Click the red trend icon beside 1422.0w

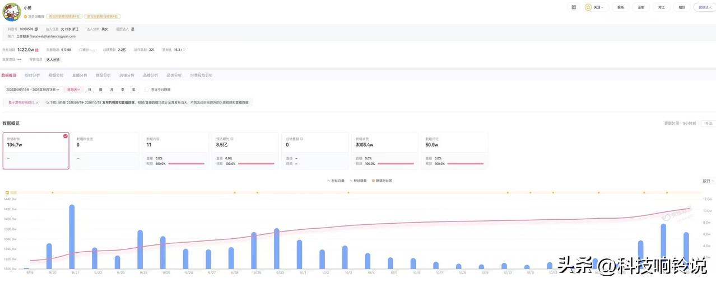pyautogui.click(x=37, y=50)
